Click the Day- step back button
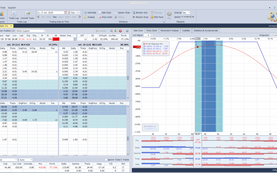The image size is (277, 173). (x=55, y=17)
